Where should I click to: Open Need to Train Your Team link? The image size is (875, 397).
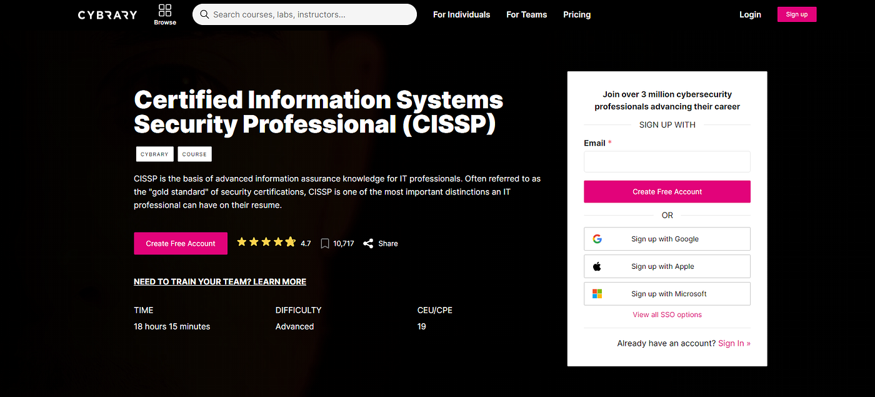tap(220, 282)
